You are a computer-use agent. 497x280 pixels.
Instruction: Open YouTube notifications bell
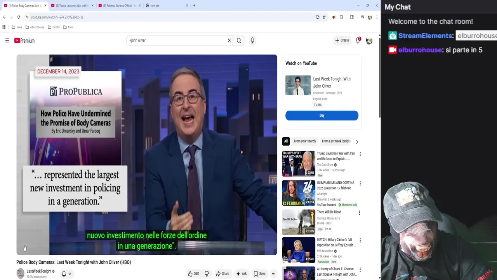point(358,40)
